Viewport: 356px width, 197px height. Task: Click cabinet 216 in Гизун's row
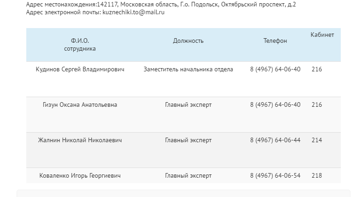click(317, 105)
